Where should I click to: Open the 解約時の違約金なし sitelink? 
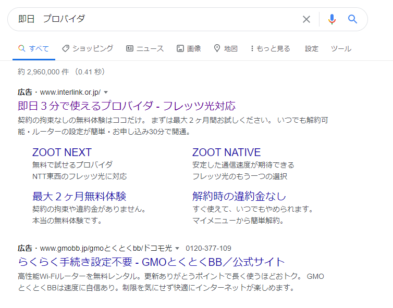239,196
